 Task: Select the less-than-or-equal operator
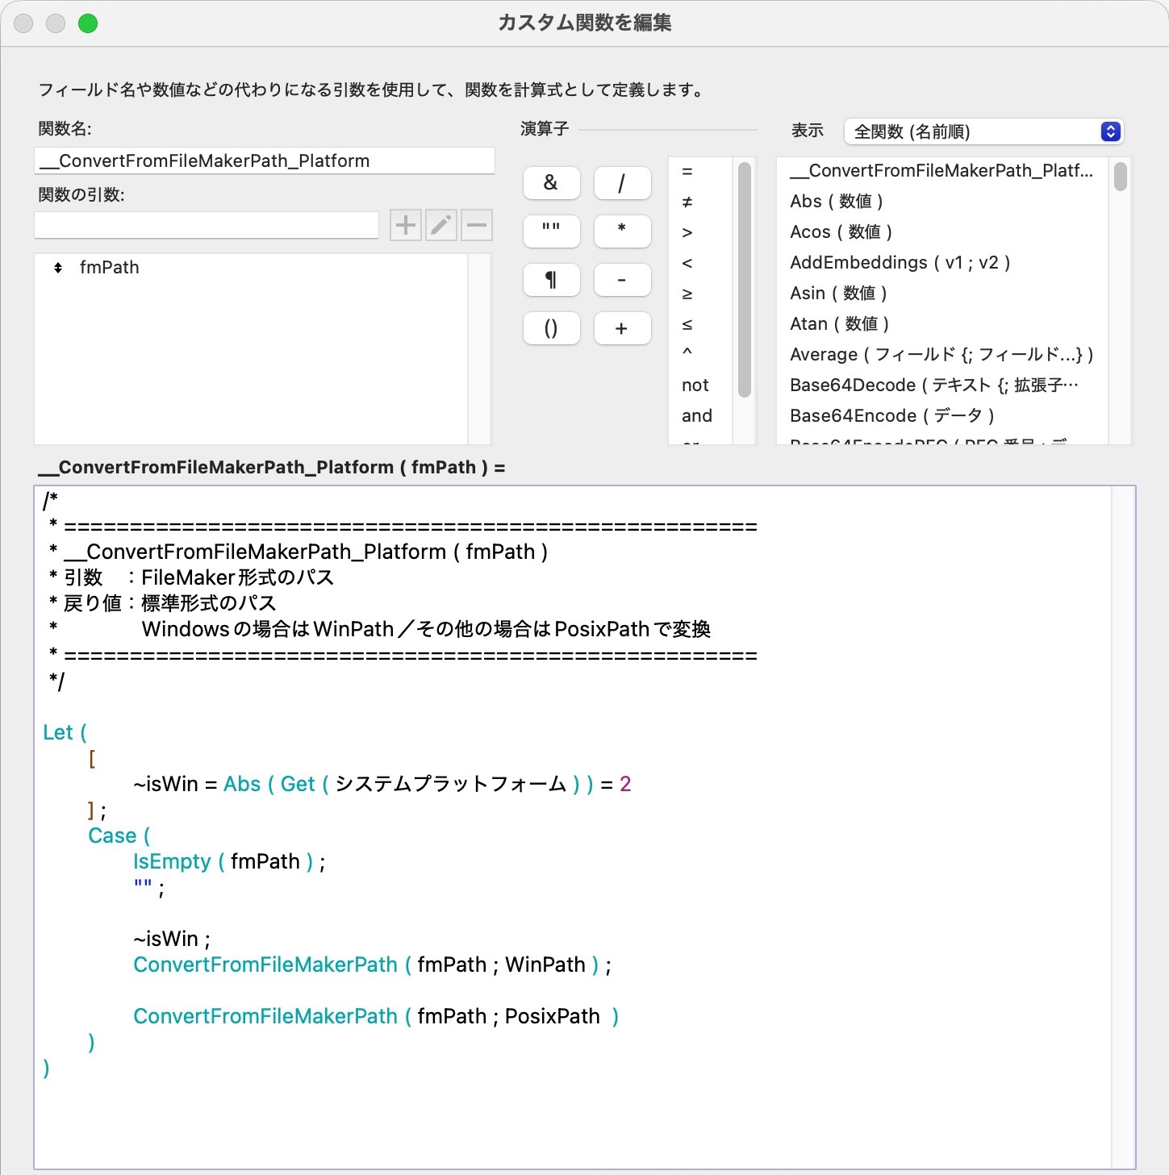[x=700, y=324]
